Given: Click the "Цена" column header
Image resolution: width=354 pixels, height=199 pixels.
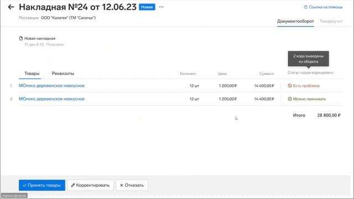Looking at the screenshot, I should click(x=222, y=74).
